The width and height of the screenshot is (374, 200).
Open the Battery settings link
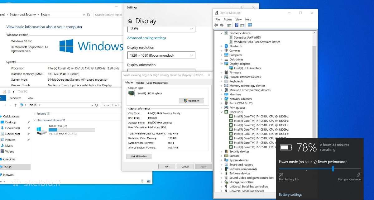pos(290,194)
